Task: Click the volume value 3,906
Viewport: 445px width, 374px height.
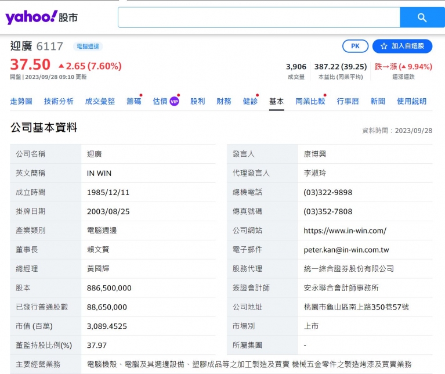Action: point(296,67)
